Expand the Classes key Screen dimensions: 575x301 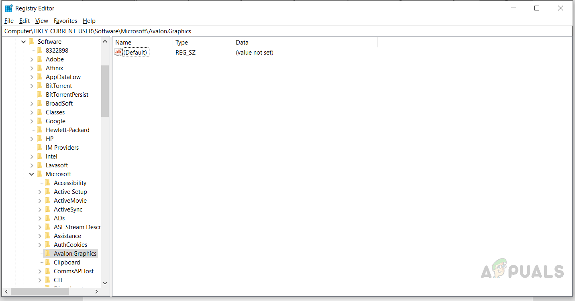(x=32, y=112)
